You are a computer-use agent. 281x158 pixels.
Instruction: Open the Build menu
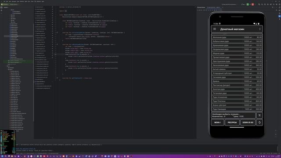pos(26,1)
